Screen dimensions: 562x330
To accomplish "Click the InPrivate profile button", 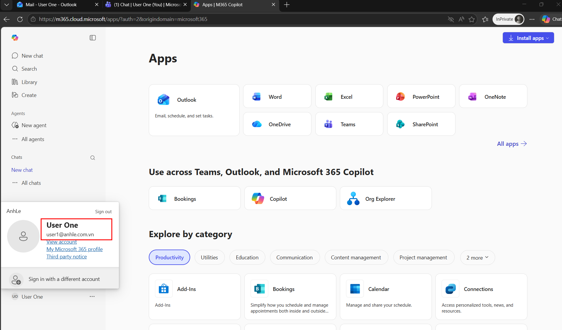I will [509, 19].
